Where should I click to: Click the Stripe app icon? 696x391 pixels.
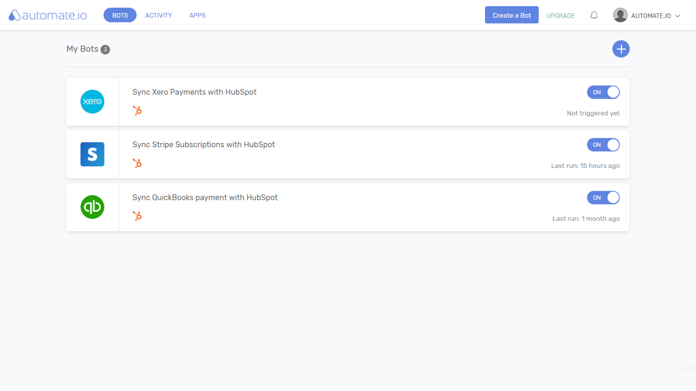[x=92, y=154]
